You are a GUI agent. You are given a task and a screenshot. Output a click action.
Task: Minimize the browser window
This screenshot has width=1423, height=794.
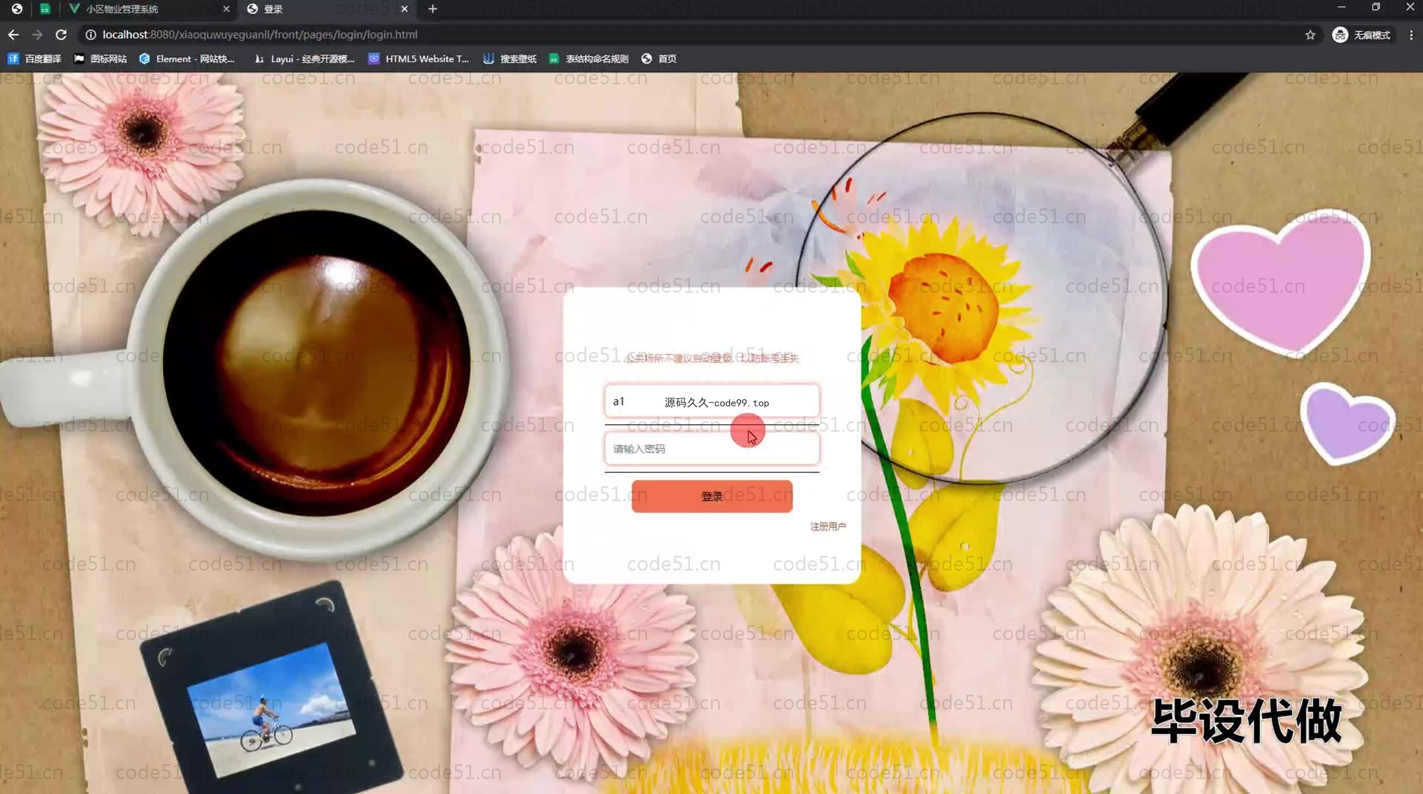(x=1341, y=7)
